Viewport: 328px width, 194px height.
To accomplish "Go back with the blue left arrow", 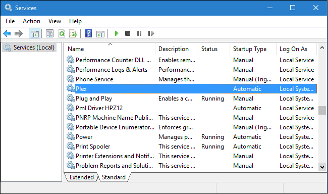I will (x=7, y=33).
